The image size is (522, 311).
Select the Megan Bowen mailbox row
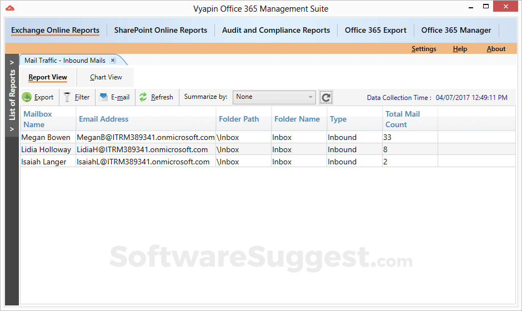tap(46, 137)
